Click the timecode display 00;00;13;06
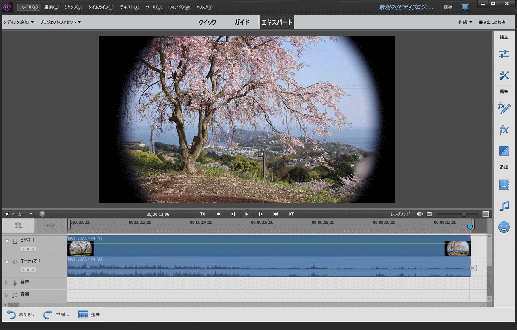 pos(158,214)
